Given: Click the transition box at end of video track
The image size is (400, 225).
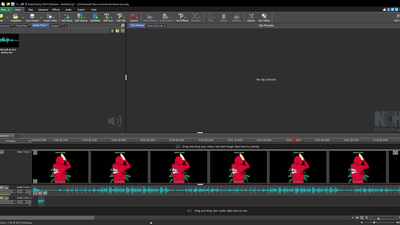Looking at the screenshot, I should (395, 152).
